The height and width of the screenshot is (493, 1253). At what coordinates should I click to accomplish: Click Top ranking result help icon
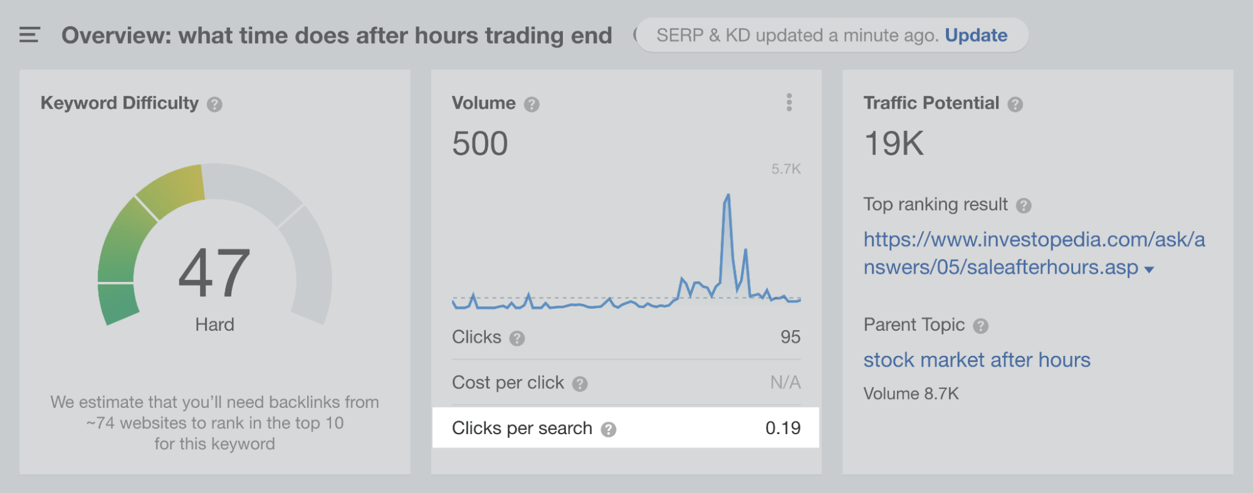[1024, 205]
